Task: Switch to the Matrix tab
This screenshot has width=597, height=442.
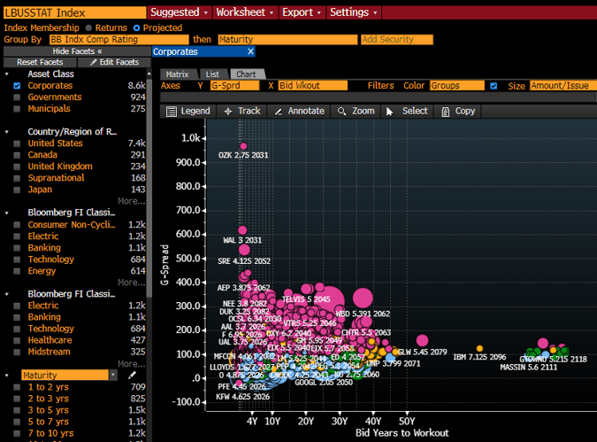Action: point(178,74)
